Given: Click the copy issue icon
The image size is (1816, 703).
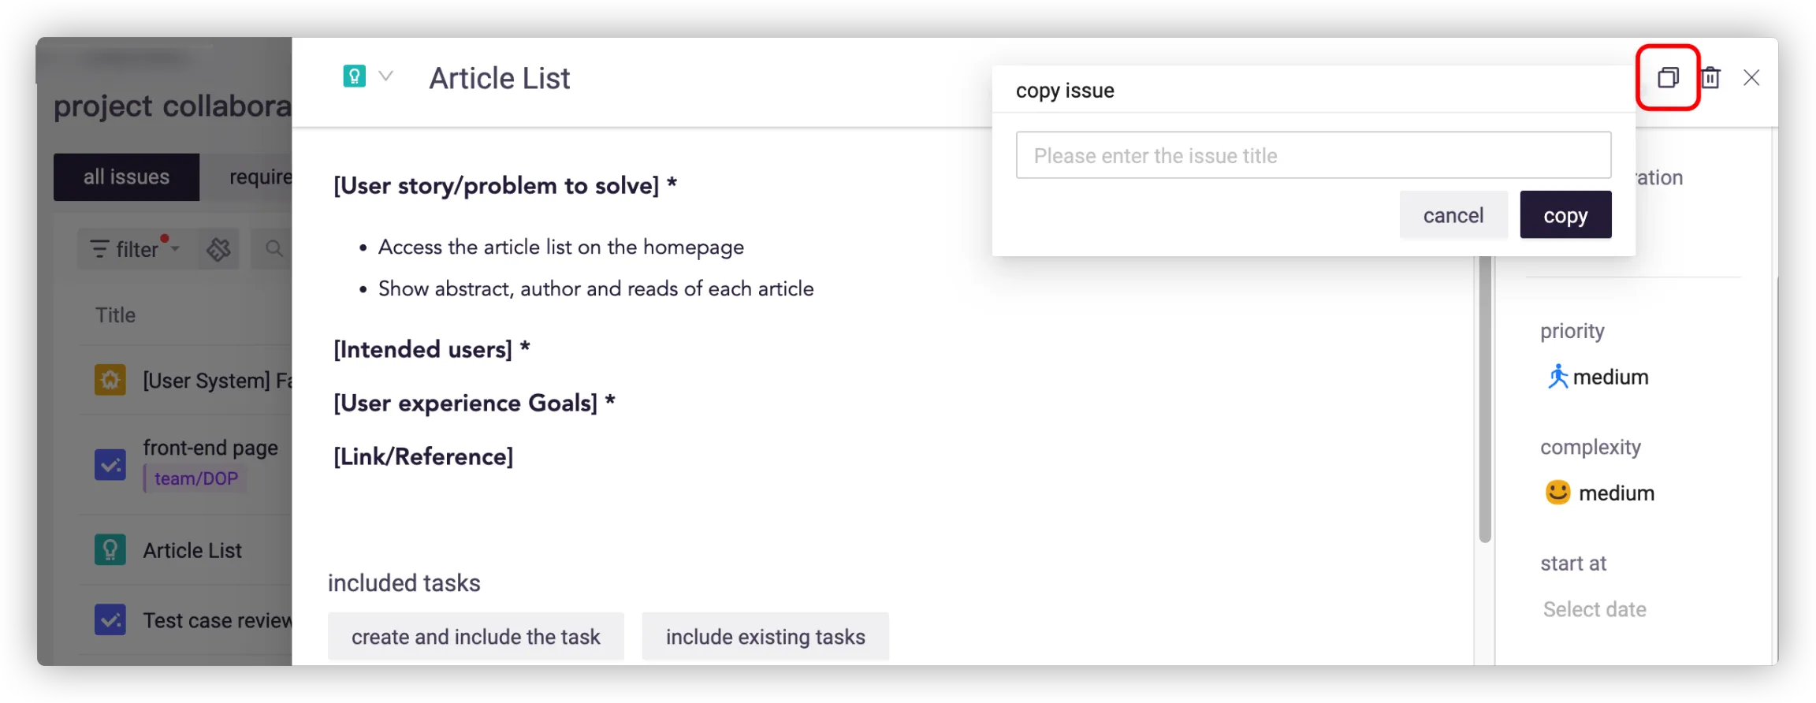Looking at the screenshot, I should tap(1668, 77).
